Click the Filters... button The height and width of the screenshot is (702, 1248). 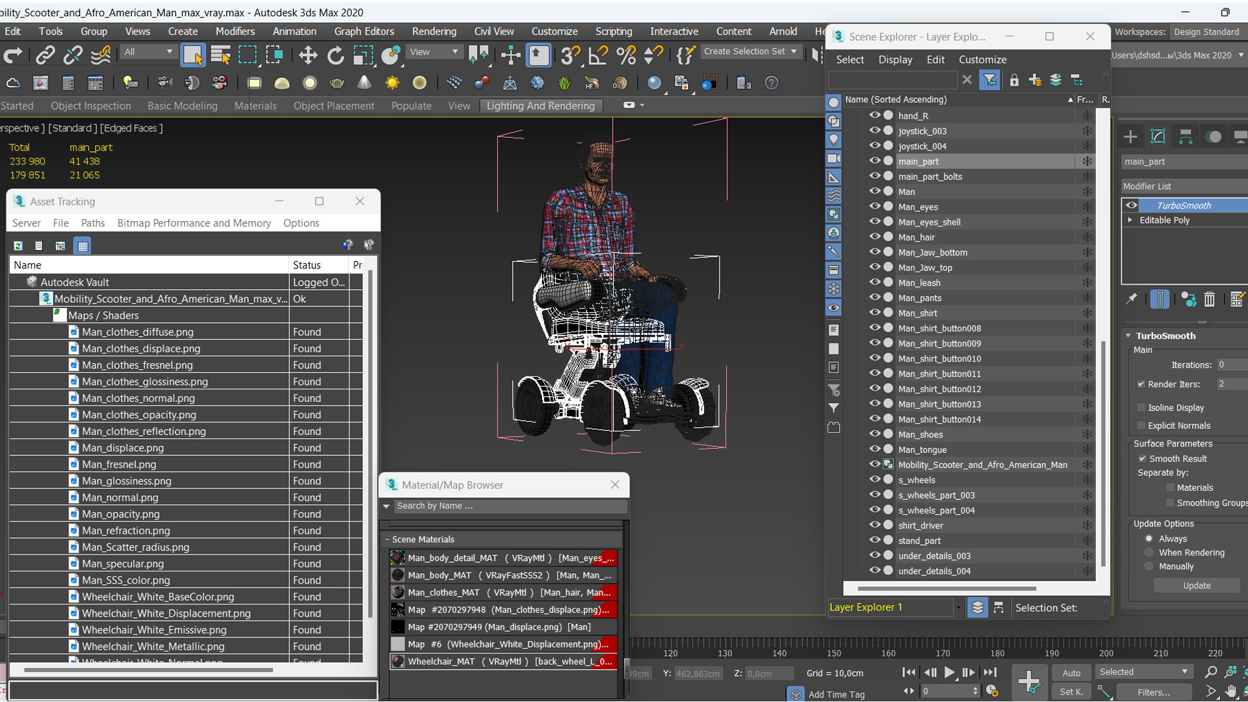(x=1154, y=692)
